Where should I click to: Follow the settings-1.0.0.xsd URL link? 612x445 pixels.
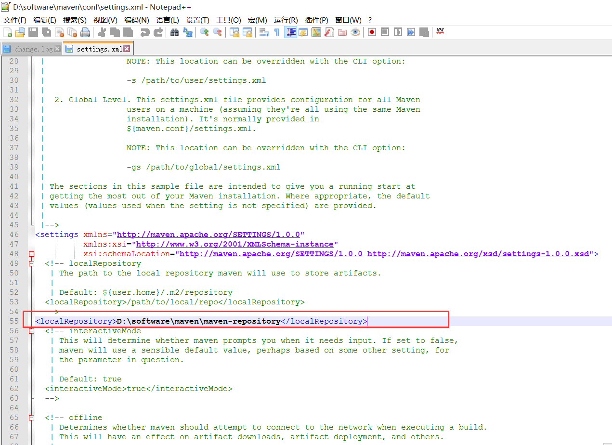click(478, 254)
